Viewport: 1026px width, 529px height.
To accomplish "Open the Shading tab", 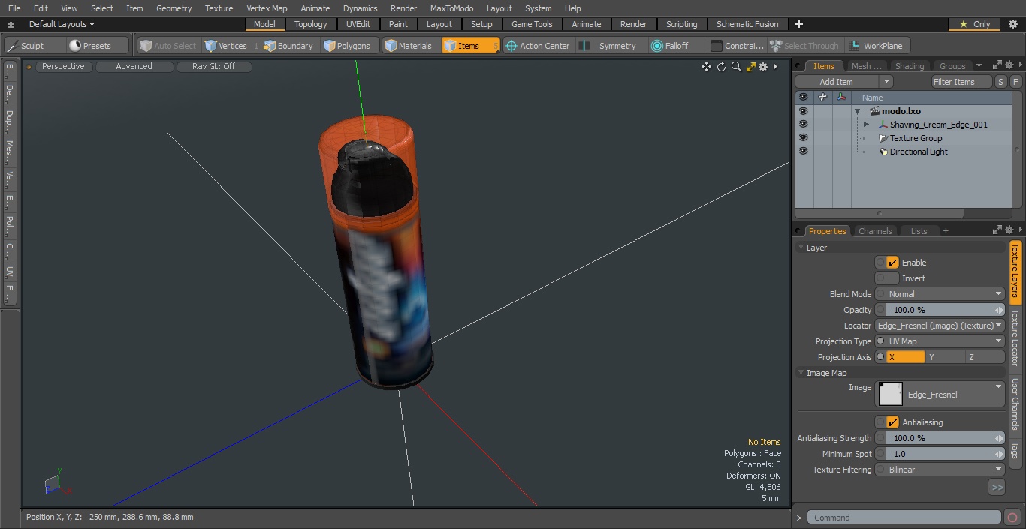I will pos(909,66).
